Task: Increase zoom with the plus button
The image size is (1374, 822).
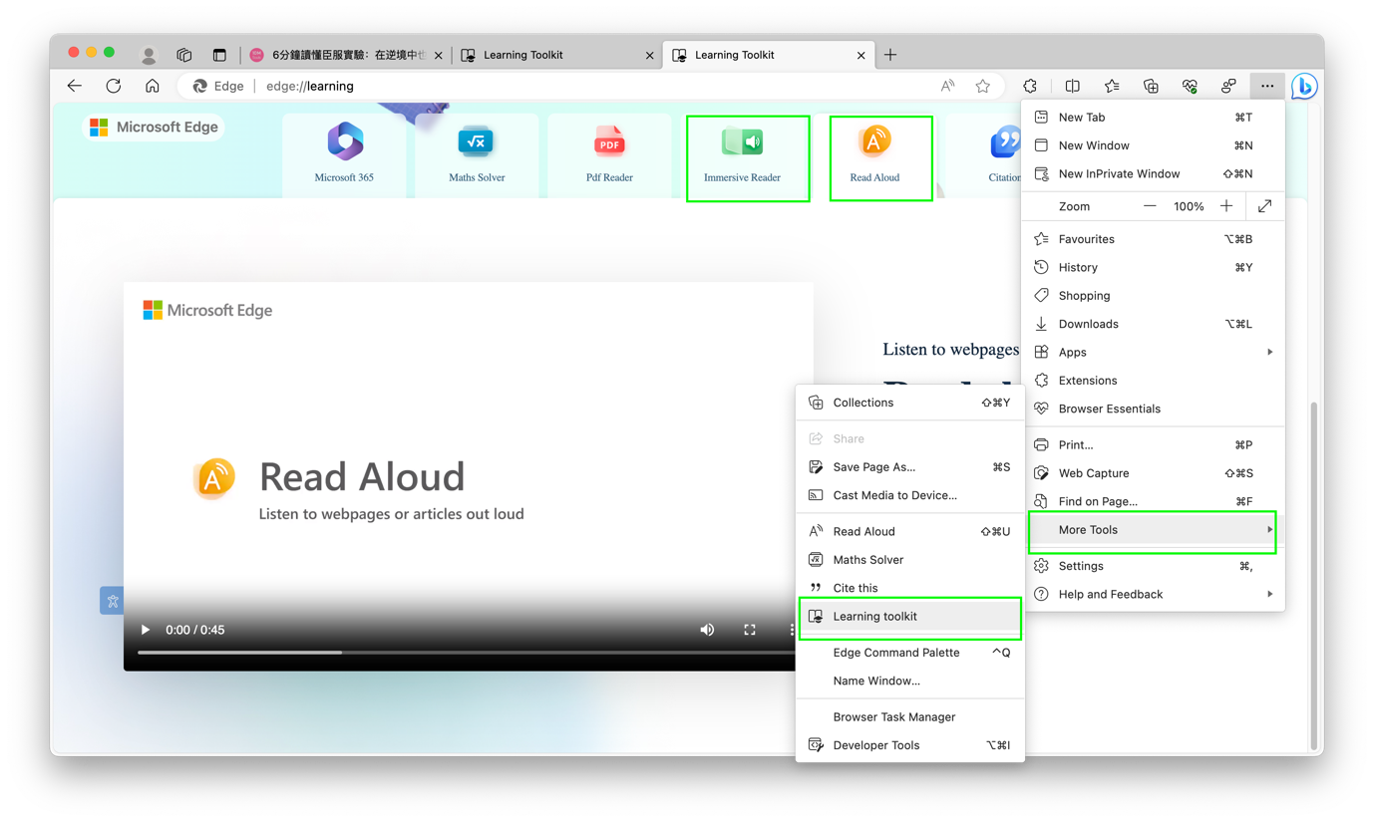Action: (x=1226, y=206)
